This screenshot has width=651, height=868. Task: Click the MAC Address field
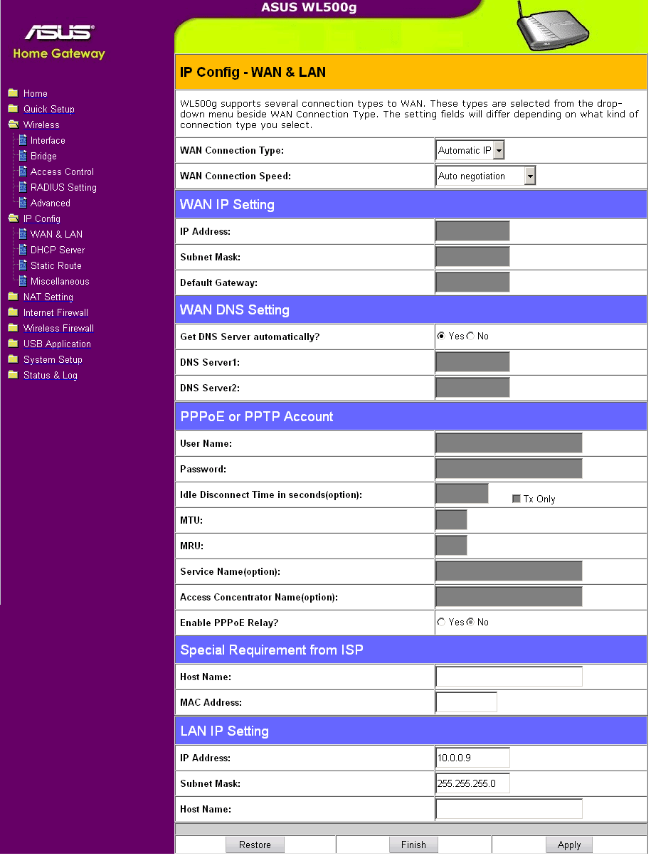(467, 702)
